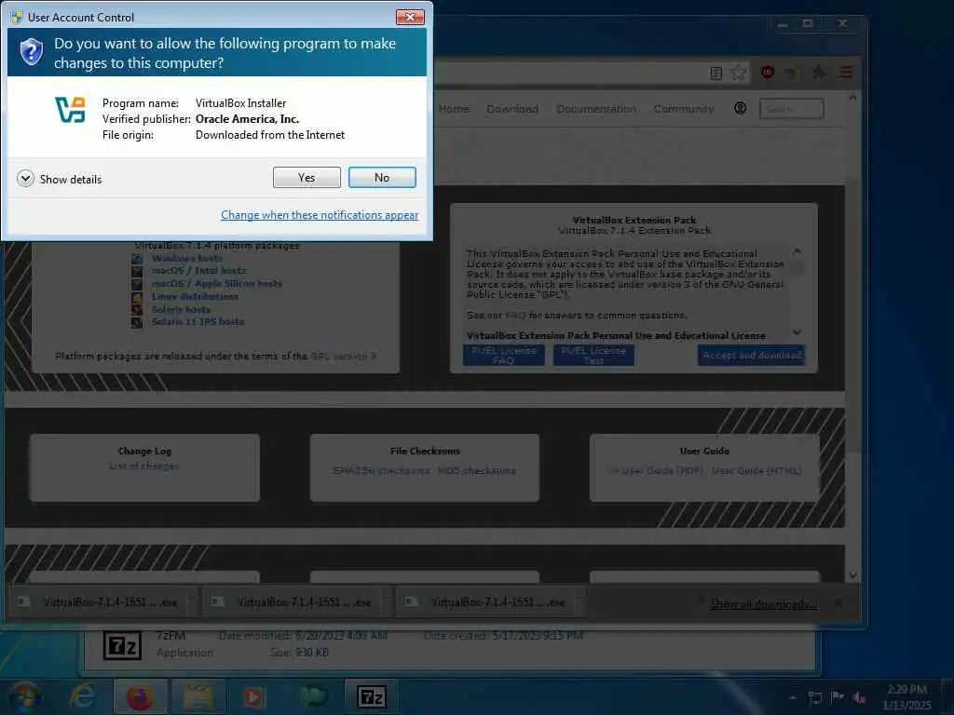Image resolution: width=954 pixels, height=715 pixels.
Task: Switch to 7-Zip in the taskbar
Action: [371, 696]
